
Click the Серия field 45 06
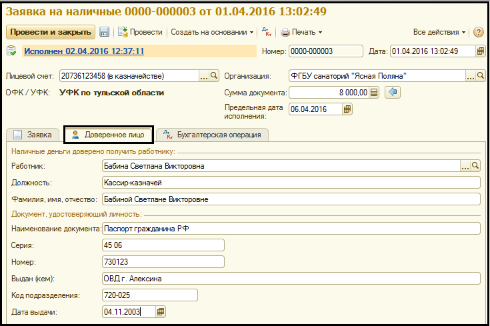point(163,245)
